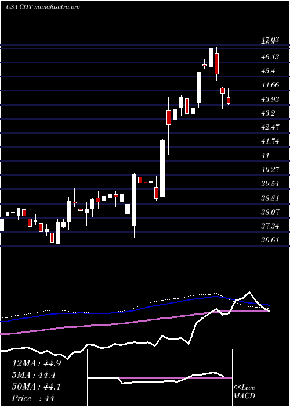The width and height of the screenshot is (290, 407).
Task: Select the 41 price axis label
Action: pyautogui.click(x=266, y=155)
